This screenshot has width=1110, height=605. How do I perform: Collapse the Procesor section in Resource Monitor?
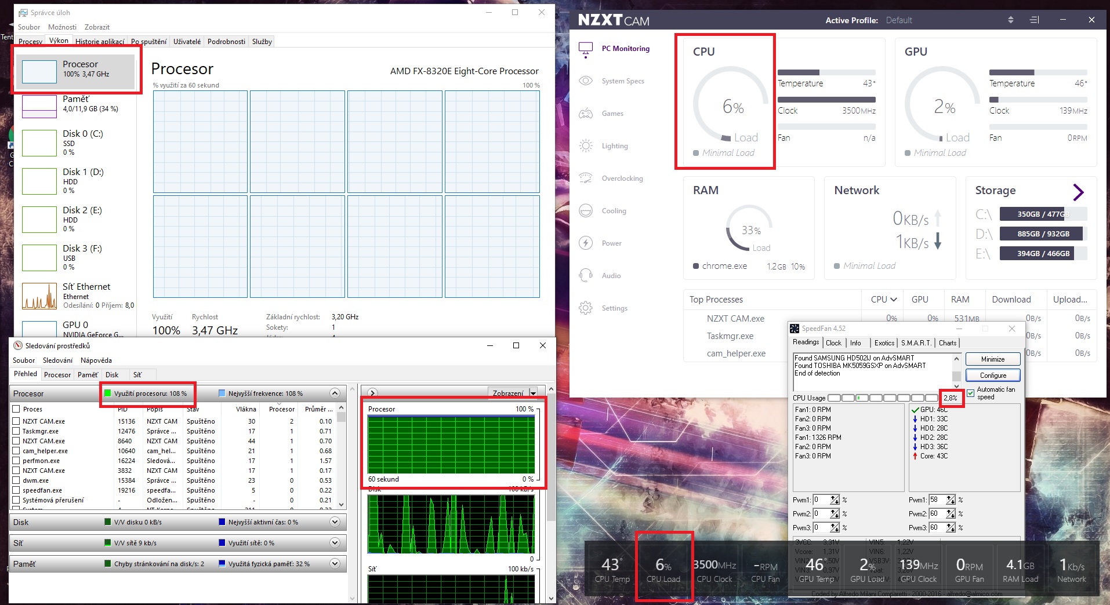click(x=335, y=393)
